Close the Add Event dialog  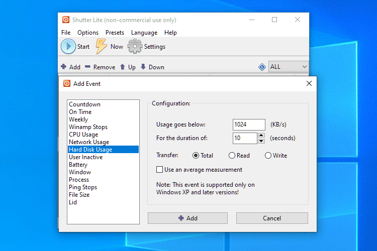click(309, 83)
